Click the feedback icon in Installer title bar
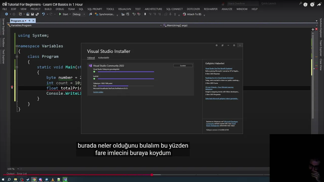The image size is (324, 182). (x=222, y=45)
